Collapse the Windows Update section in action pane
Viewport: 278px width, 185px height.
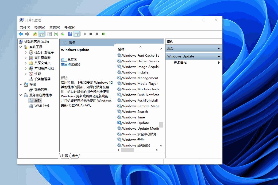pyautogui.click(x=219, y=56)
